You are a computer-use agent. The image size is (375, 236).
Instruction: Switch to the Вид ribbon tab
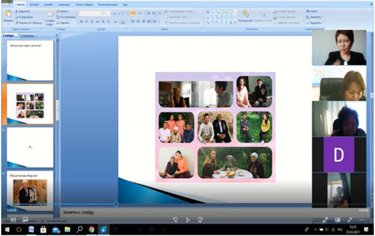click(125, 4)
